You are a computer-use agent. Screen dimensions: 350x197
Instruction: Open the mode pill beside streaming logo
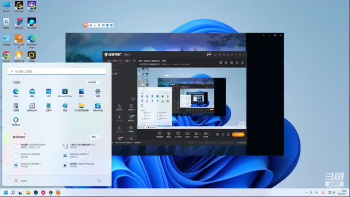127,54
